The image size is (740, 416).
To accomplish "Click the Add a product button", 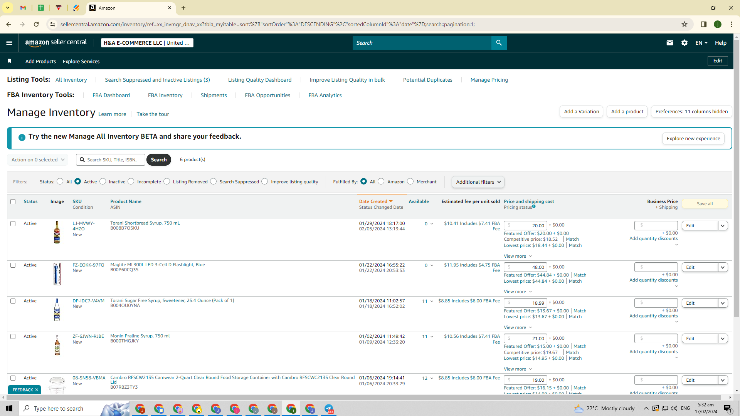I will 627,112.
